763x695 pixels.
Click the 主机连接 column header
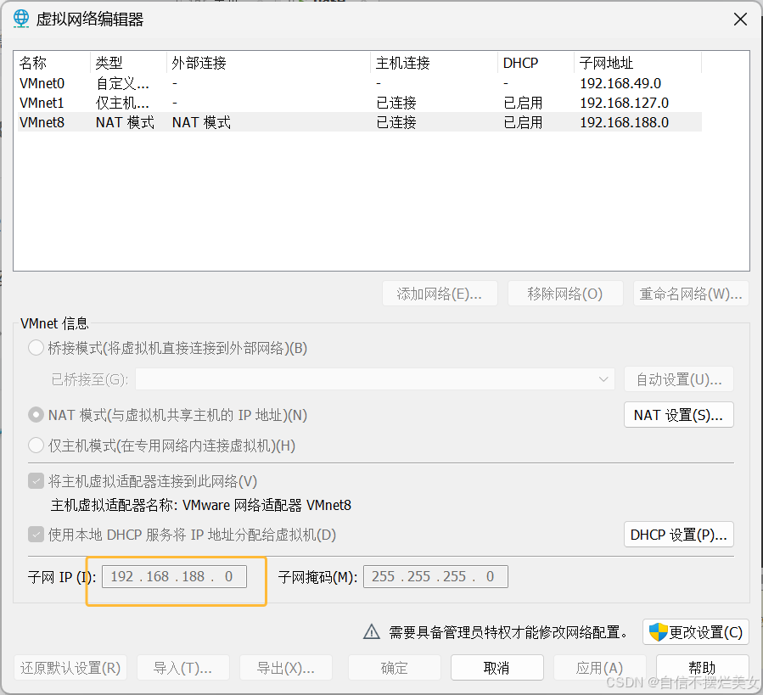(435, 63)
